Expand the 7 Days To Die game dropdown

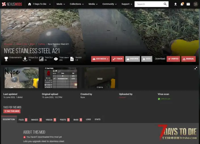point(50,4)
